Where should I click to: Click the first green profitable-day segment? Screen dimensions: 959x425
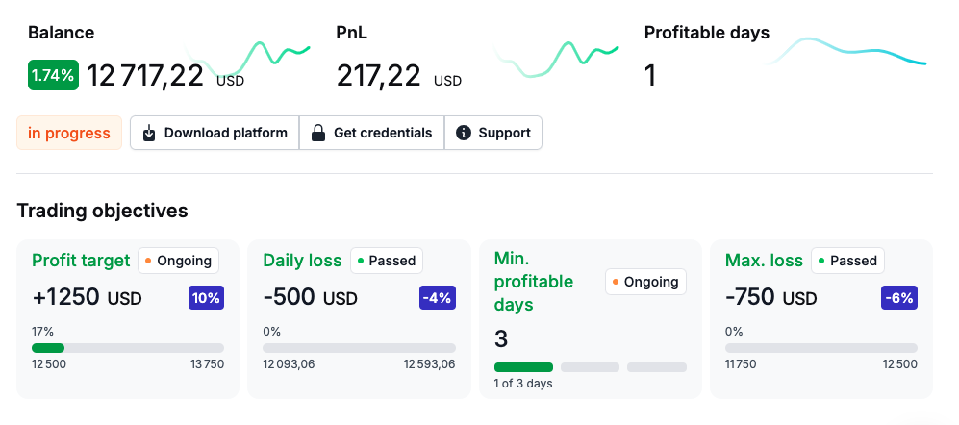point(523,367)
